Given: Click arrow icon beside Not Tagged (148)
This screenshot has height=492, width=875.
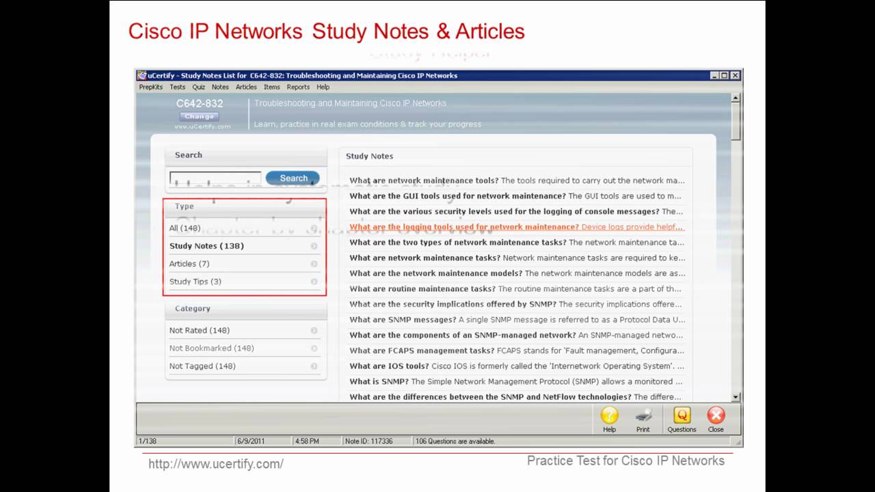Looking at the screenshot, I should point(314,366).
